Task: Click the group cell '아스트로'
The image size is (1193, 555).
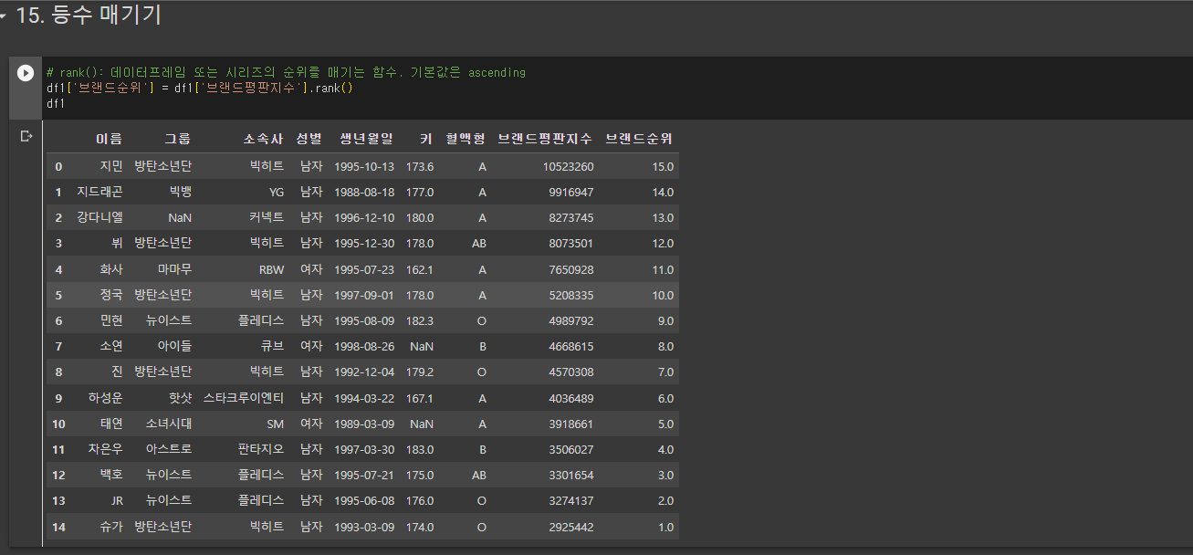Action: (x=169, y=449)
